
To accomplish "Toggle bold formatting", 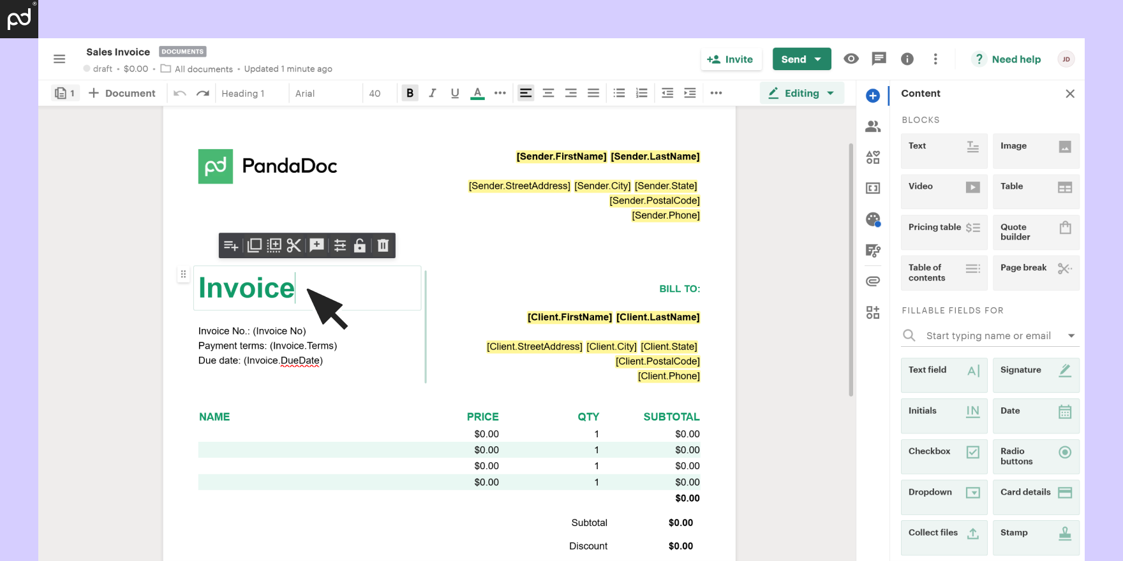I will (410, 93).
